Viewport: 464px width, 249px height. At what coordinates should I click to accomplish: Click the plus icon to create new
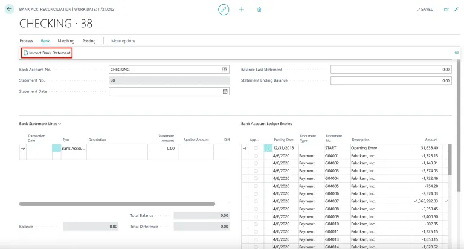tap(242, 10)
